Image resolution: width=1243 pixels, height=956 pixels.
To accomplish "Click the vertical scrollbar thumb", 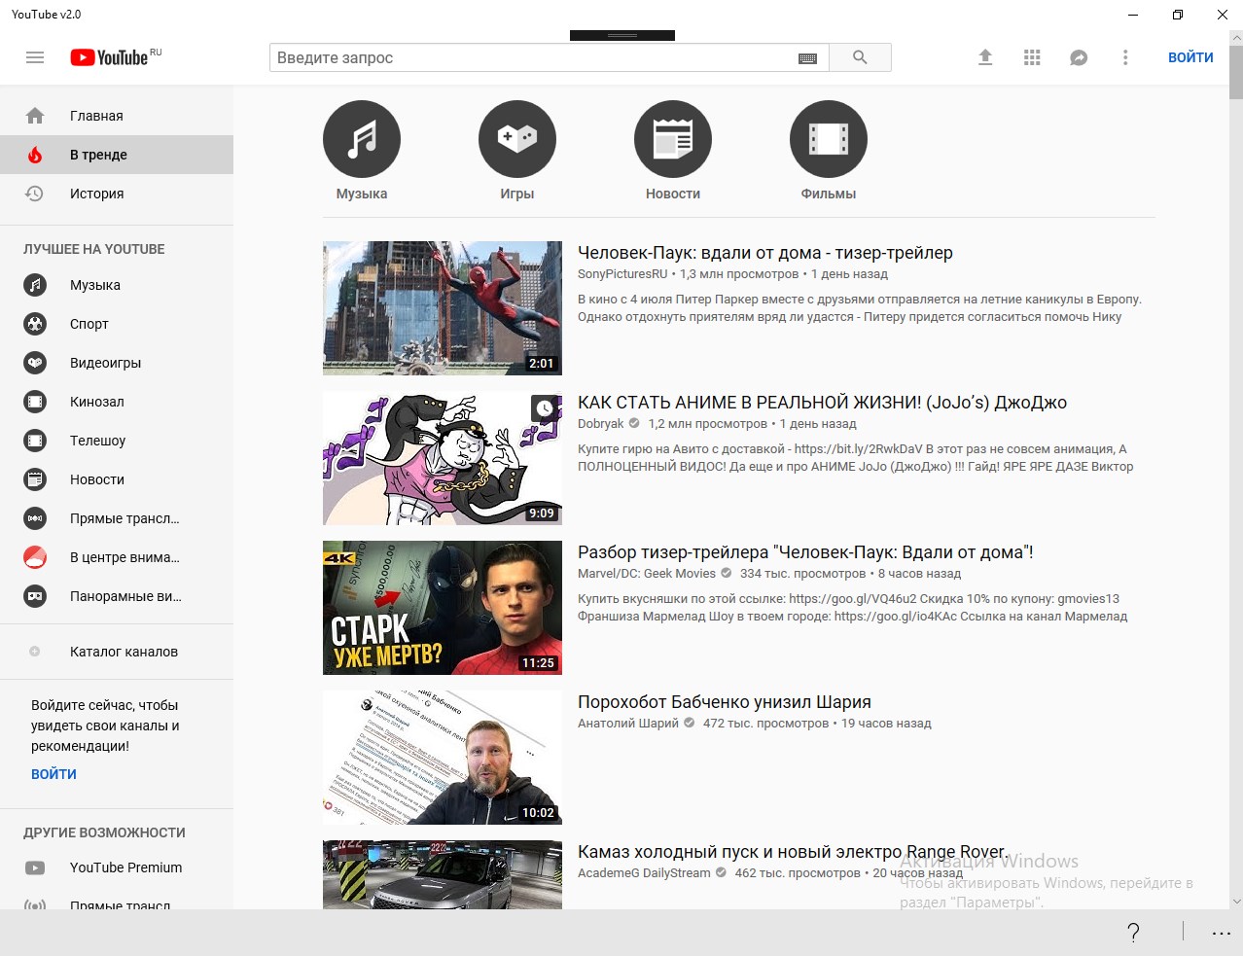I will point(1236,71).
